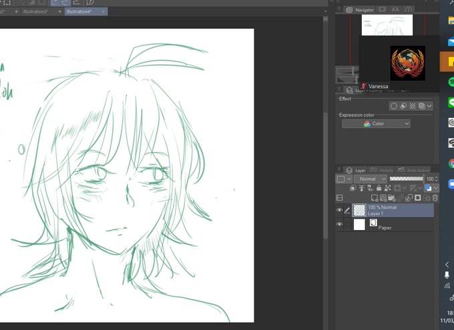Hide Layer 1 with eye icon

pos(339,210)
